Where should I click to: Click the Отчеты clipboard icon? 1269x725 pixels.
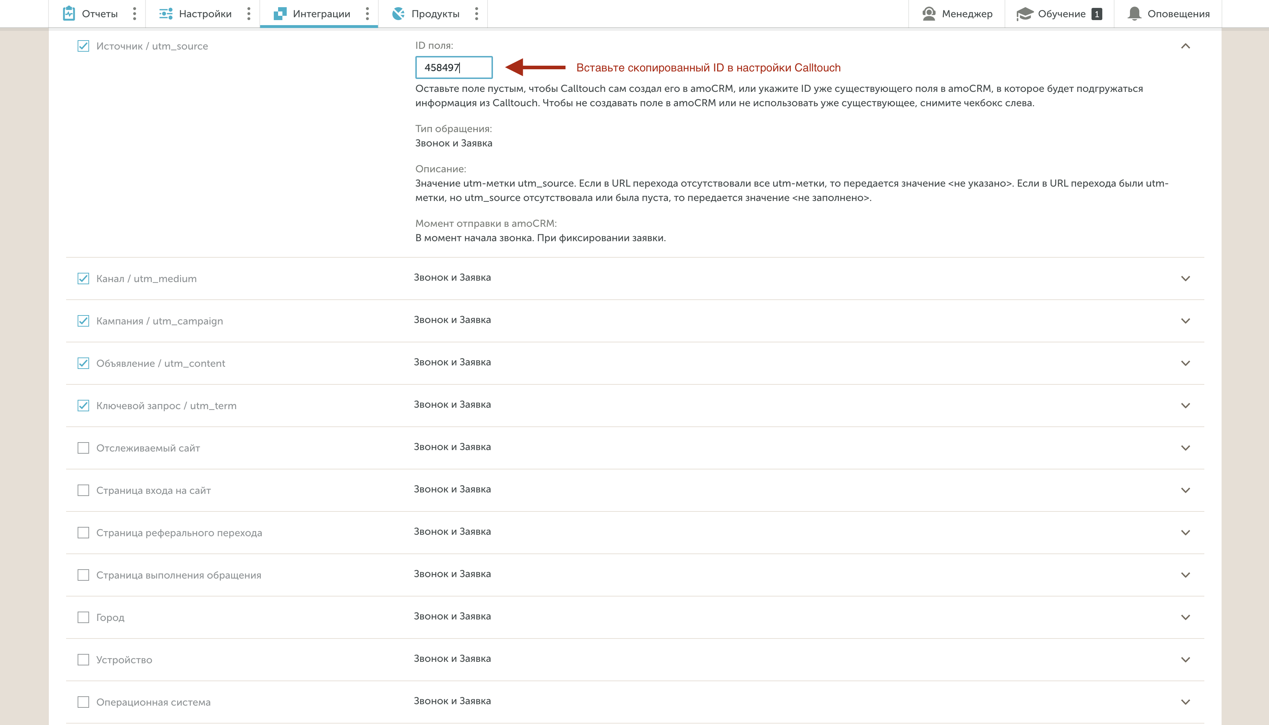(x=69, y=13)
